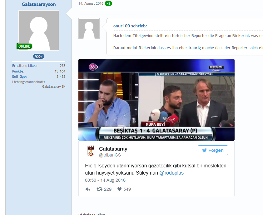Open the tweet timestamp 00:50 - 14 Aug 2016
263x215 pixels.
point(105,180)
